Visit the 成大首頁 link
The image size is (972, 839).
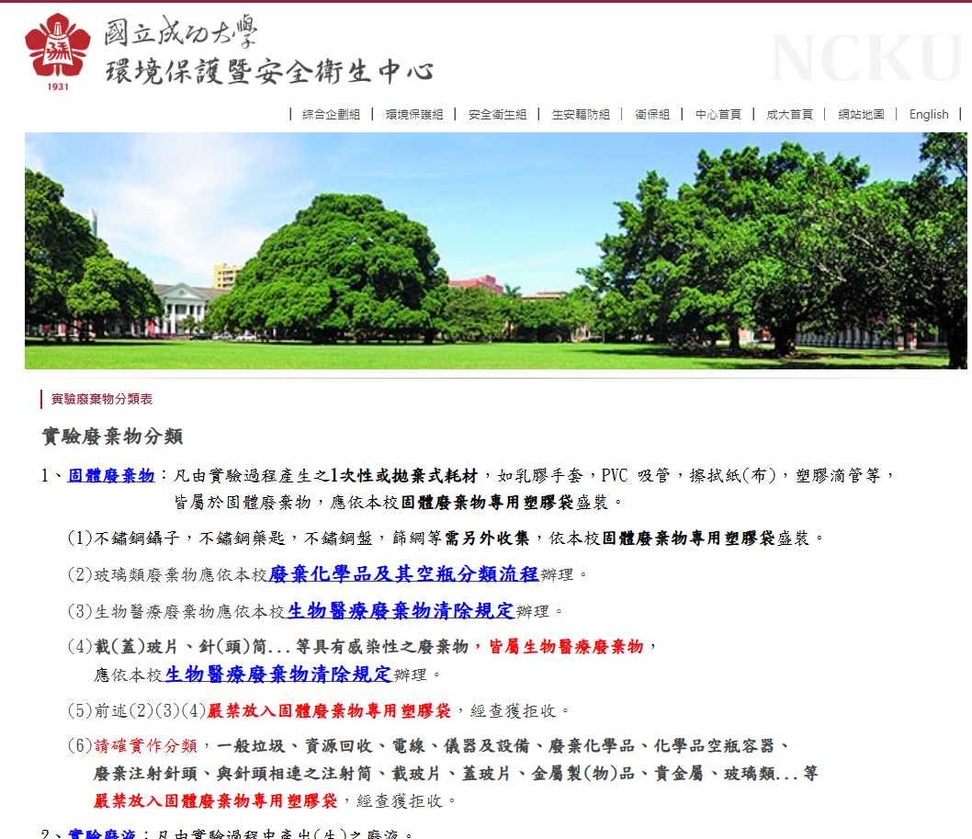click(x=789, y=115)
